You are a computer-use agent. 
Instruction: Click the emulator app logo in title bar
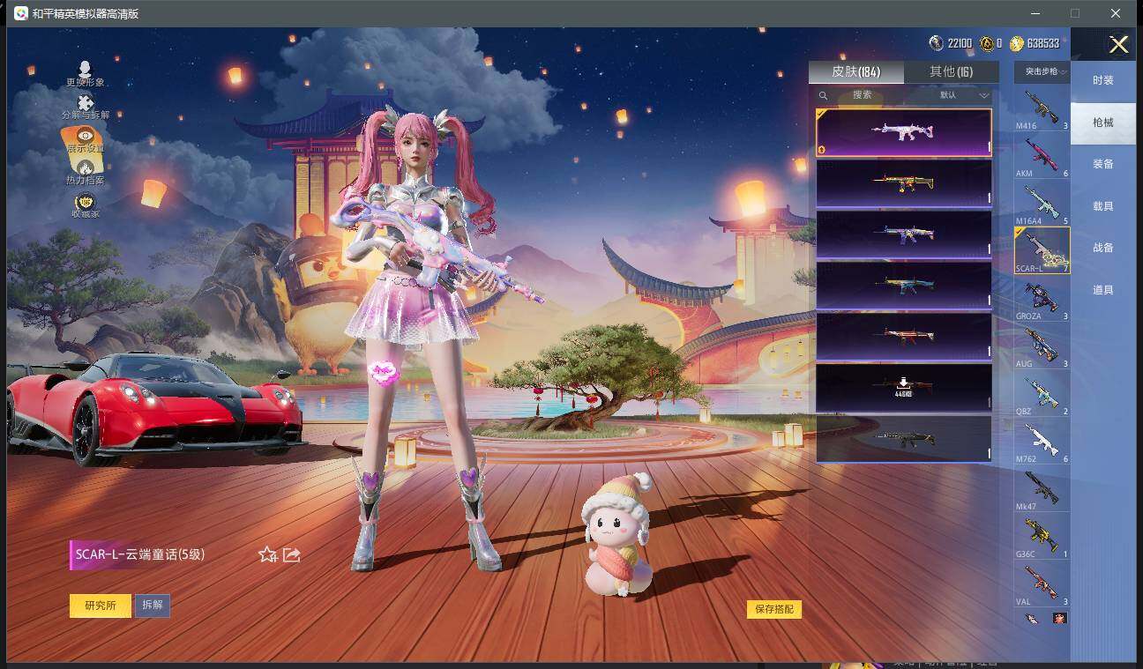pos(20,13)
